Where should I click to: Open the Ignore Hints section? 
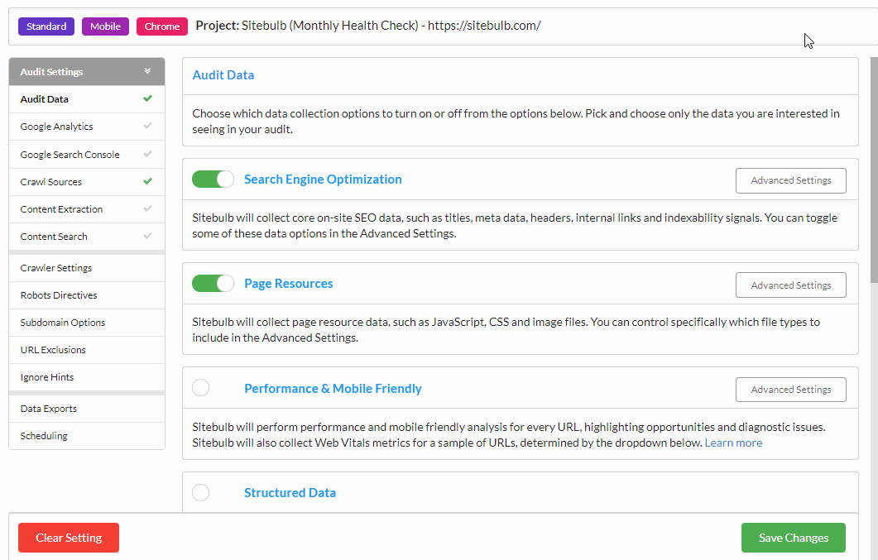87,378
